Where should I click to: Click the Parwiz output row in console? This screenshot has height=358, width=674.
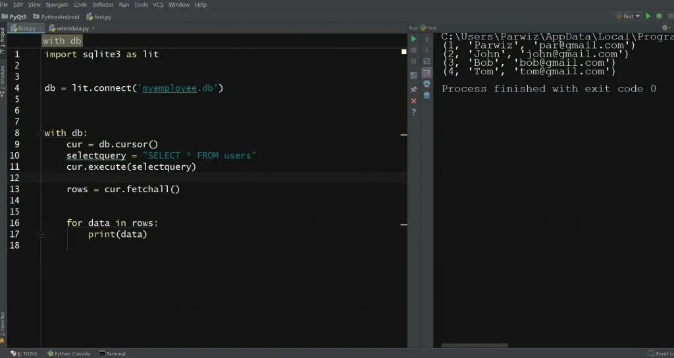click(x=539, y=45)
